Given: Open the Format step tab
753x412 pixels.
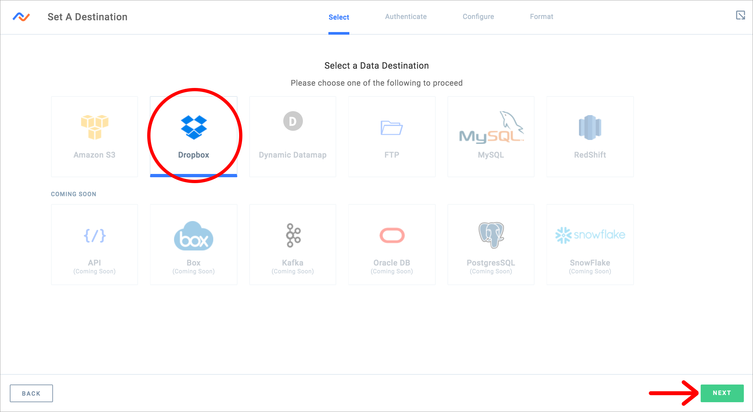Looking at the screenshot, I should pos(542,17).
